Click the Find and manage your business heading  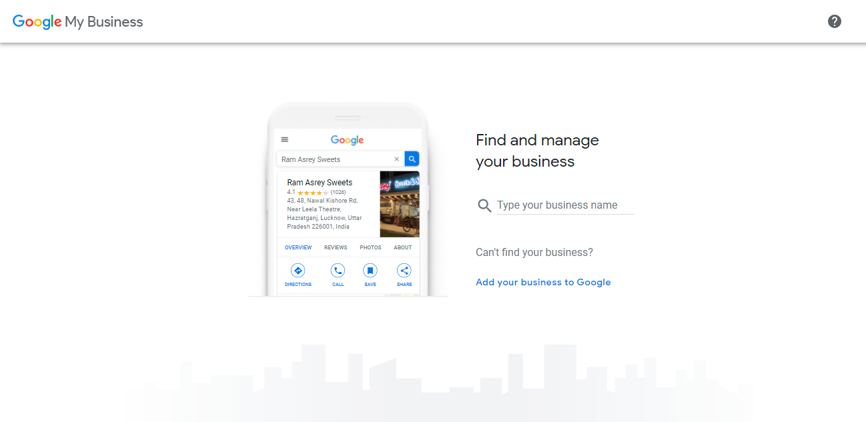pos(537,151)
